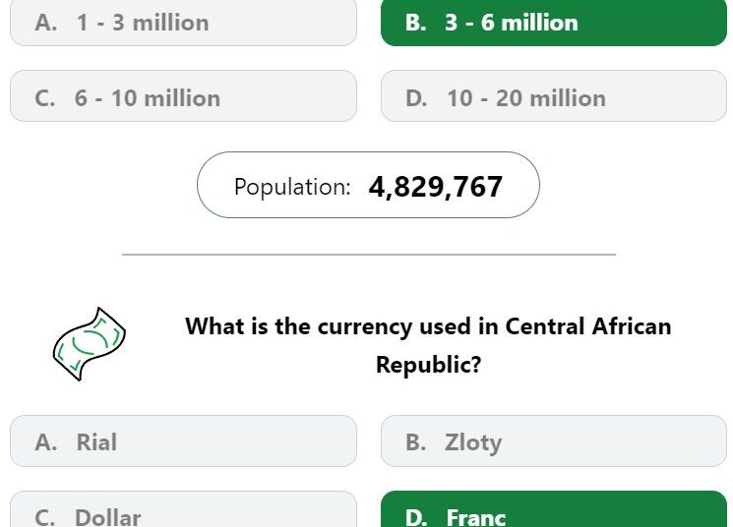This screenshot has width=733, height=527.
Task: Click the letter C beside Dollar
Action: pos(45,517)
